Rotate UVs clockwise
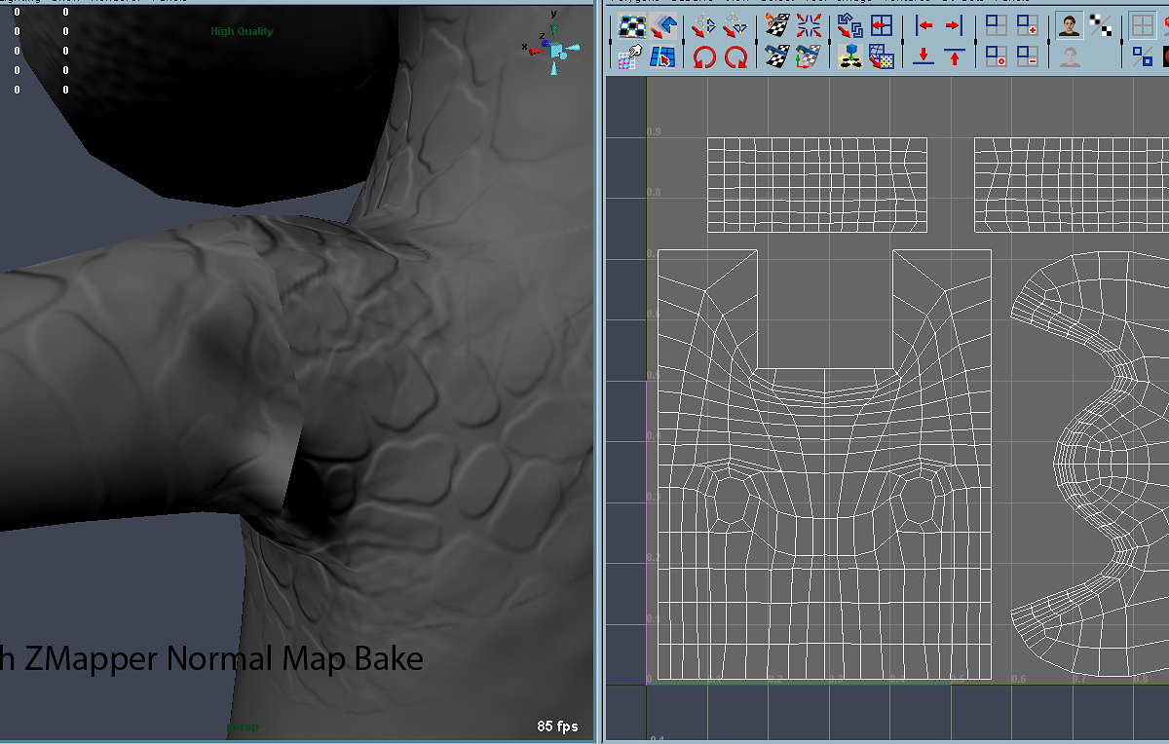 click(x=735, y=56)
